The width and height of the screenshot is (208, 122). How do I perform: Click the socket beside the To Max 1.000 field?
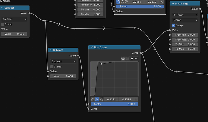75,14
